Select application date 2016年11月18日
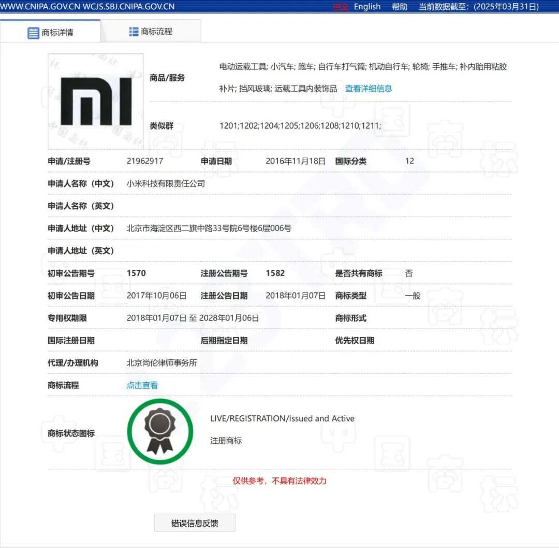Screen dimensions: 559x548 pos(295,161)
